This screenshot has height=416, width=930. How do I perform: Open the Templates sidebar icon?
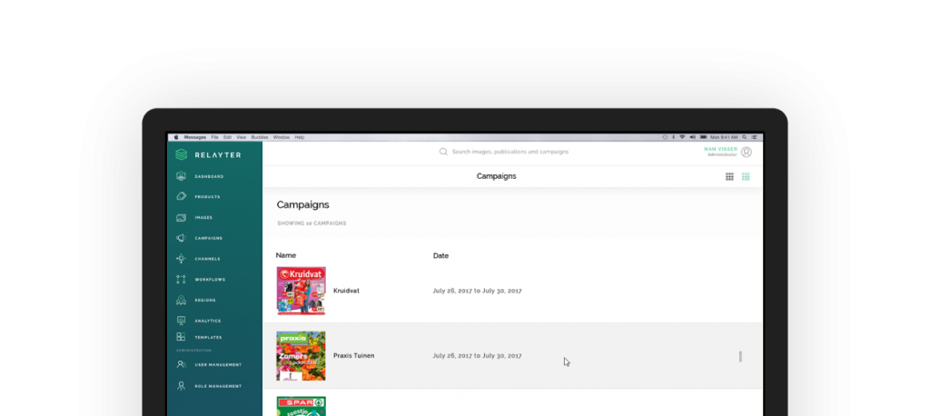[x=181, y=337]
